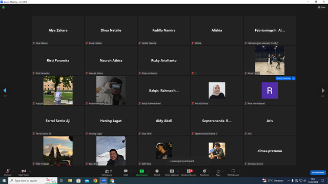
Task: Open the View layout menu
Action: click(x=322, y=7)
